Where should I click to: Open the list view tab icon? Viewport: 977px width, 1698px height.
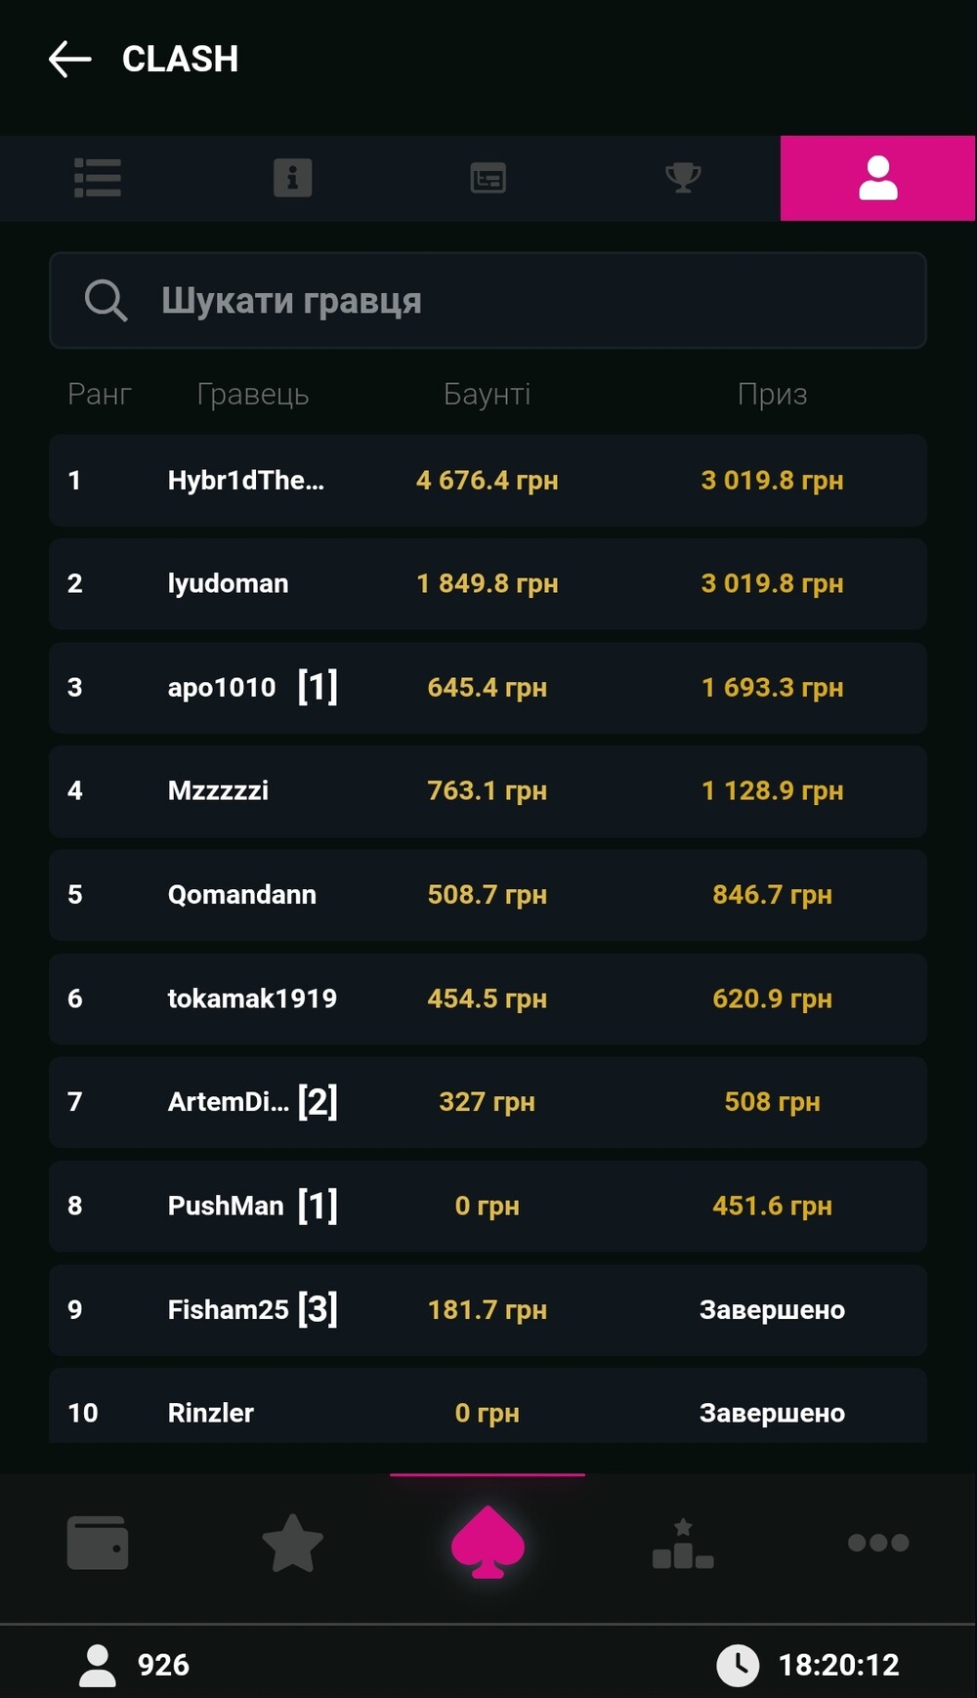pos(98,178)
